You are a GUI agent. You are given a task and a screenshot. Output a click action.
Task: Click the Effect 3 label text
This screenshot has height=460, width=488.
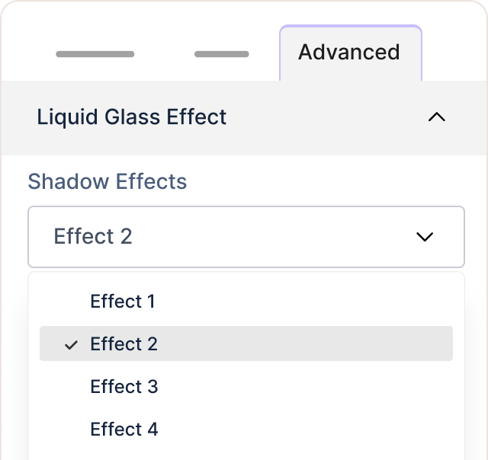tap(124, 387)
